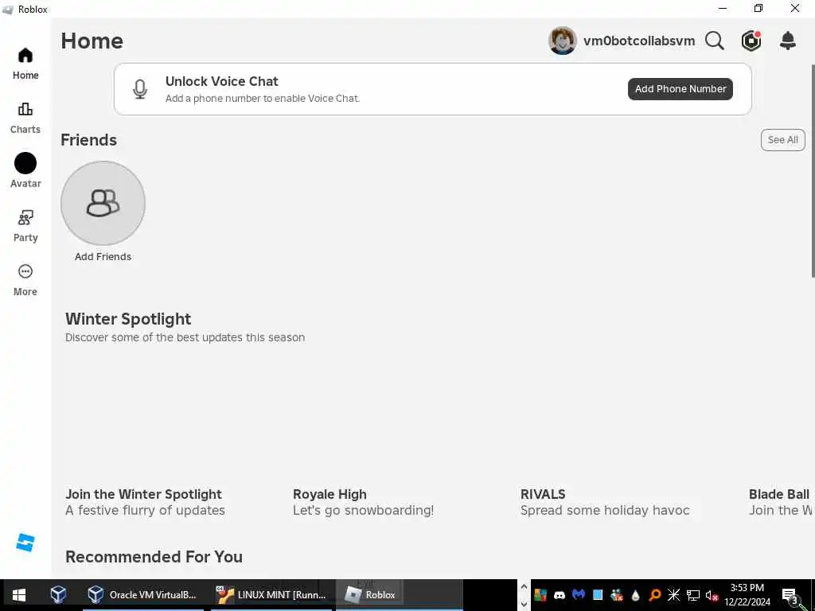This screenshot has height=611, width=815.
Task: Click "Spread some holiday havoc" subtitle
Action: [605, 510]
